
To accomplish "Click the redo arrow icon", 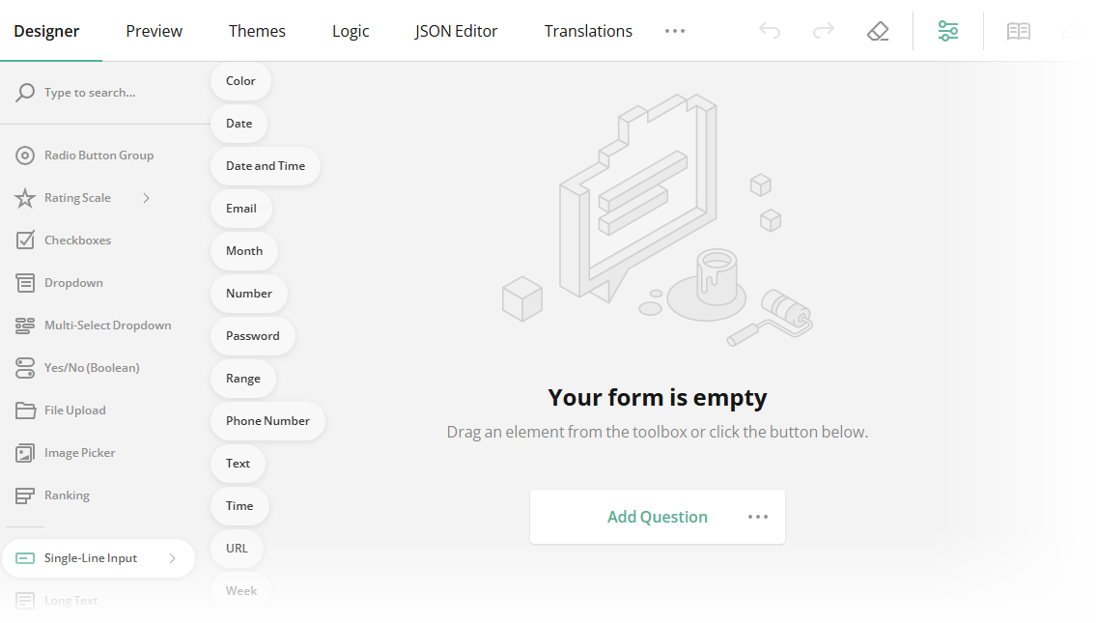I will [824, 31].
